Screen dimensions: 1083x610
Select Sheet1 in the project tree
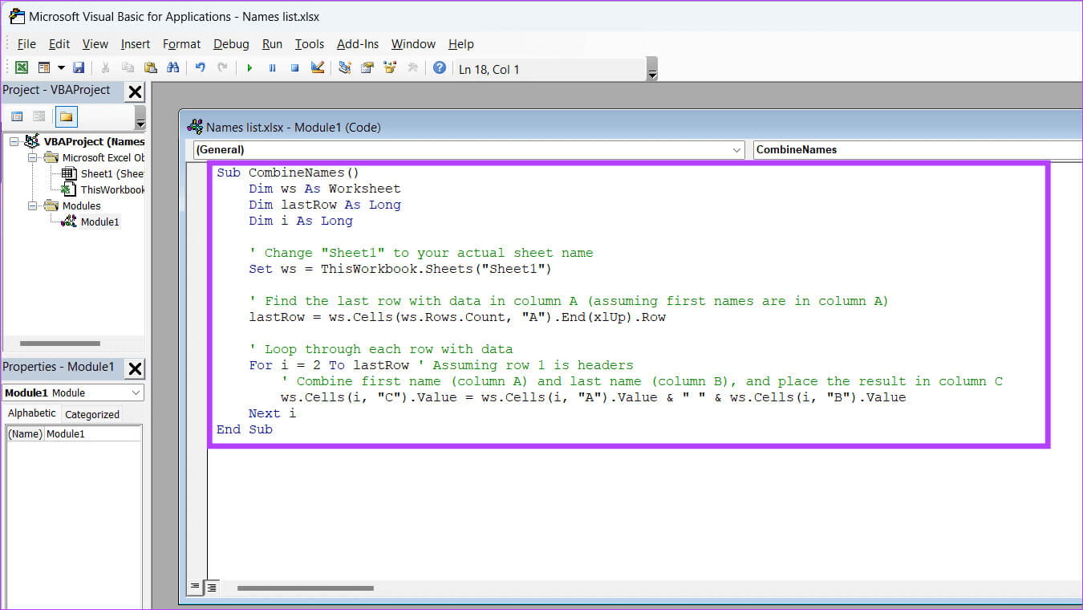click(112, 174)
